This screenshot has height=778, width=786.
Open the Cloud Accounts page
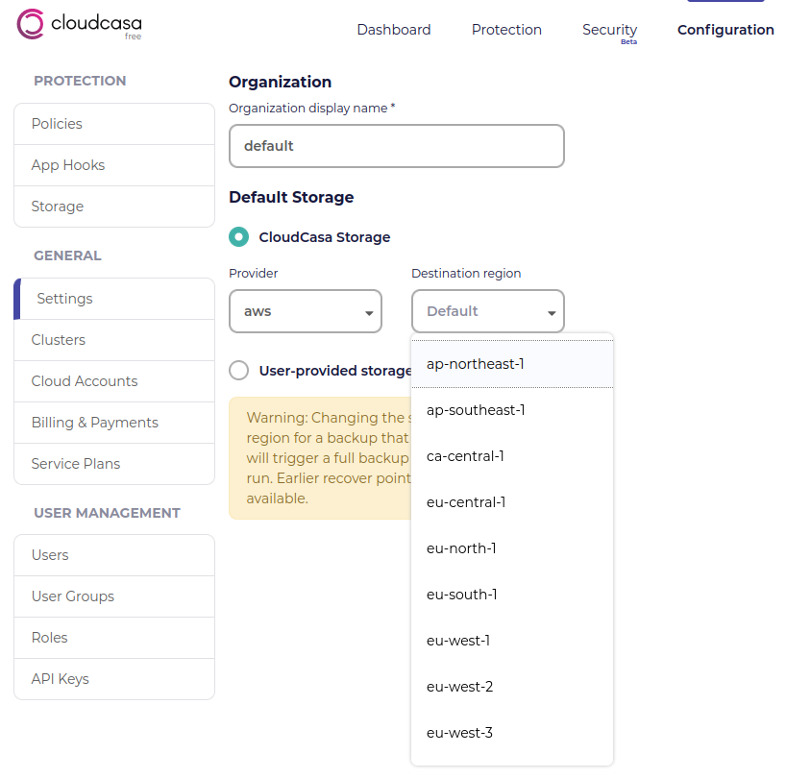[114, 381]
